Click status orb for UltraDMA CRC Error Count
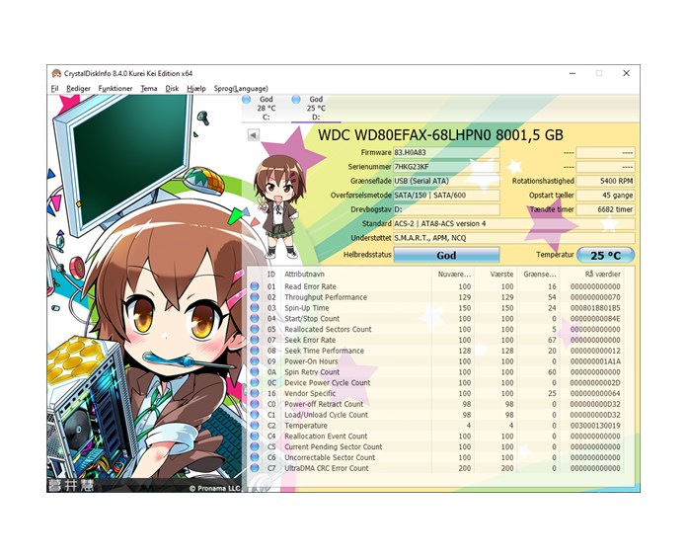The width and height of the screenshot is (687, 557). click(x=255, y=468)
